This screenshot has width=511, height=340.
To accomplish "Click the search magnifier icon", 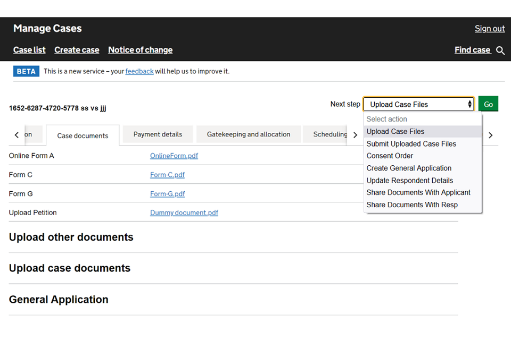I will [500, 50].
